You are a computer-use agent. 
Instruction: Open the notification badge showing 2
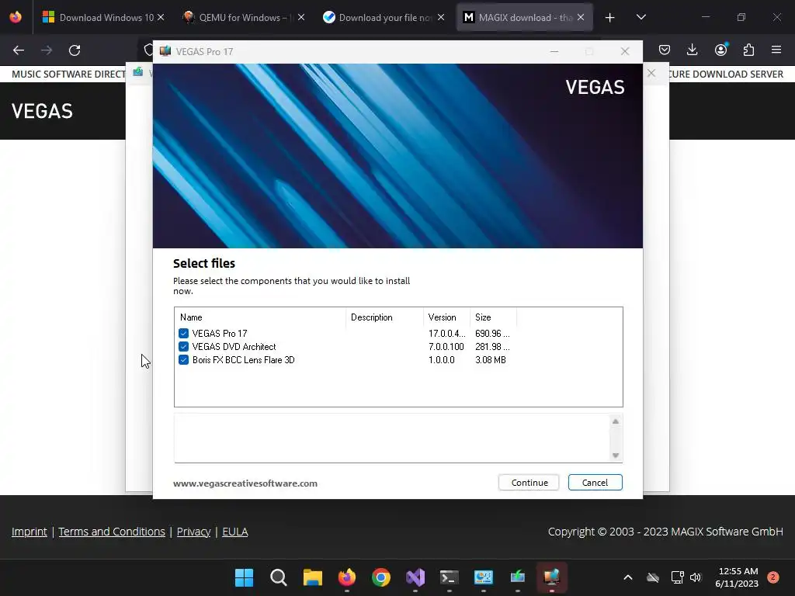click(x=773, y=577)
